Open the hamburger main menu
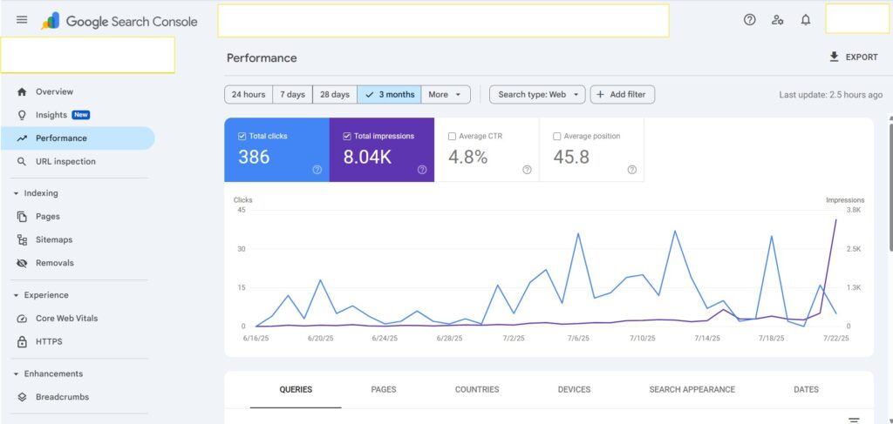 click(22, 20)
